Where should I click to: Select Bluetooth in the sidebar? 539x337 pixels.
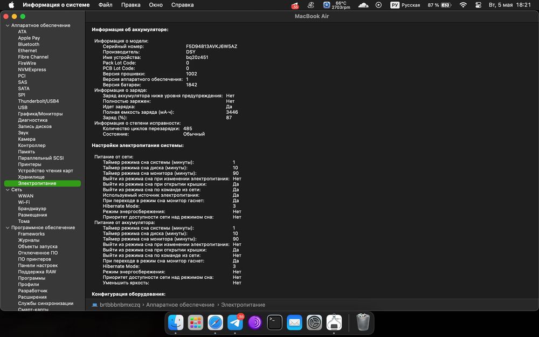point(29,44)
